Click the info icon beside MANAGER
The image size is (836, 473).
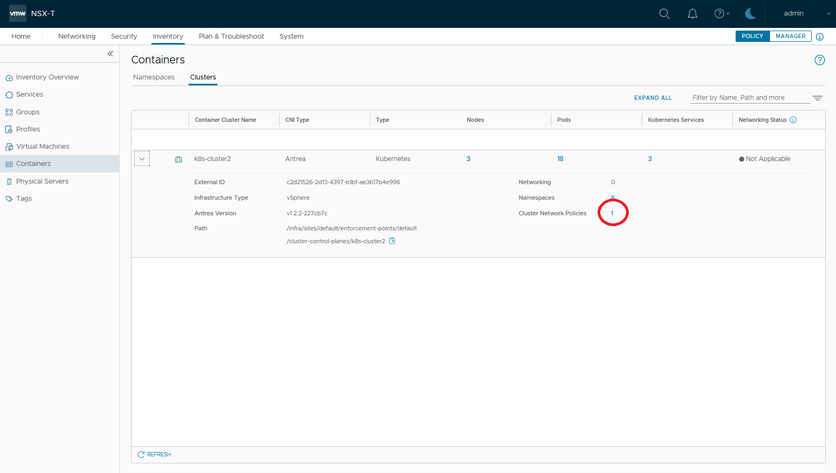[x=819, y=37]
